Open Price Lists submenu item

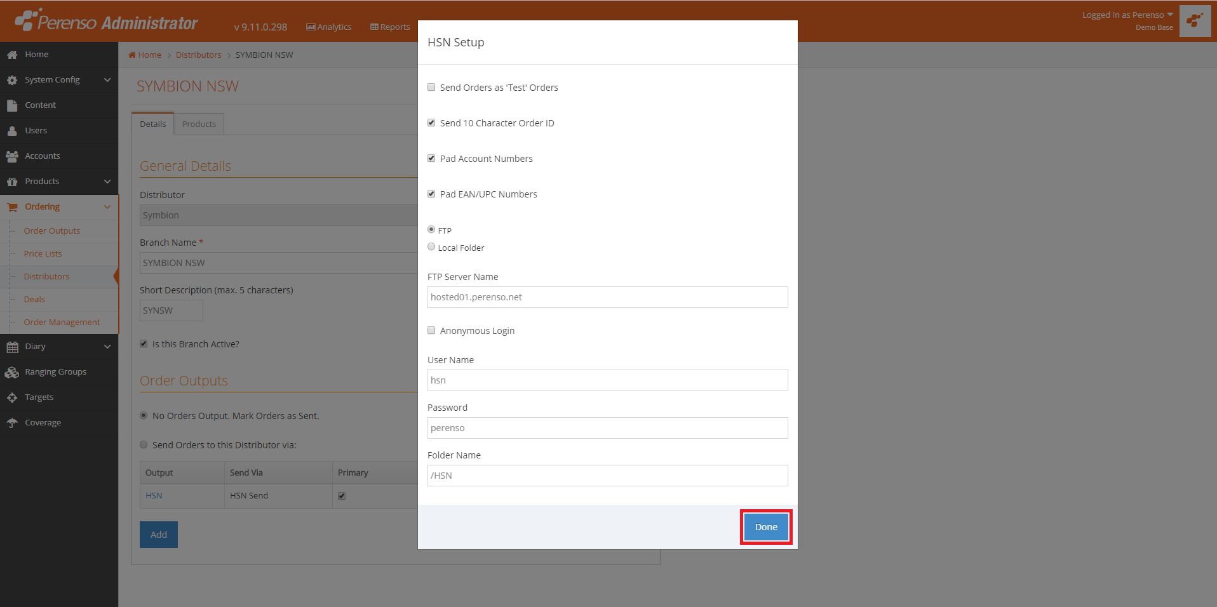click(43, 254)
